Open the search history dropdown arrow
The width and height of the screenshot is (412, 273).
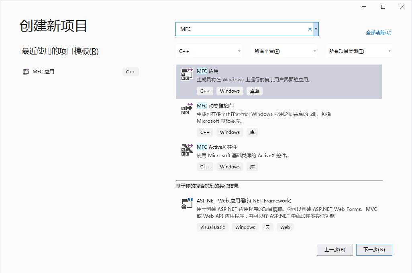316,29
